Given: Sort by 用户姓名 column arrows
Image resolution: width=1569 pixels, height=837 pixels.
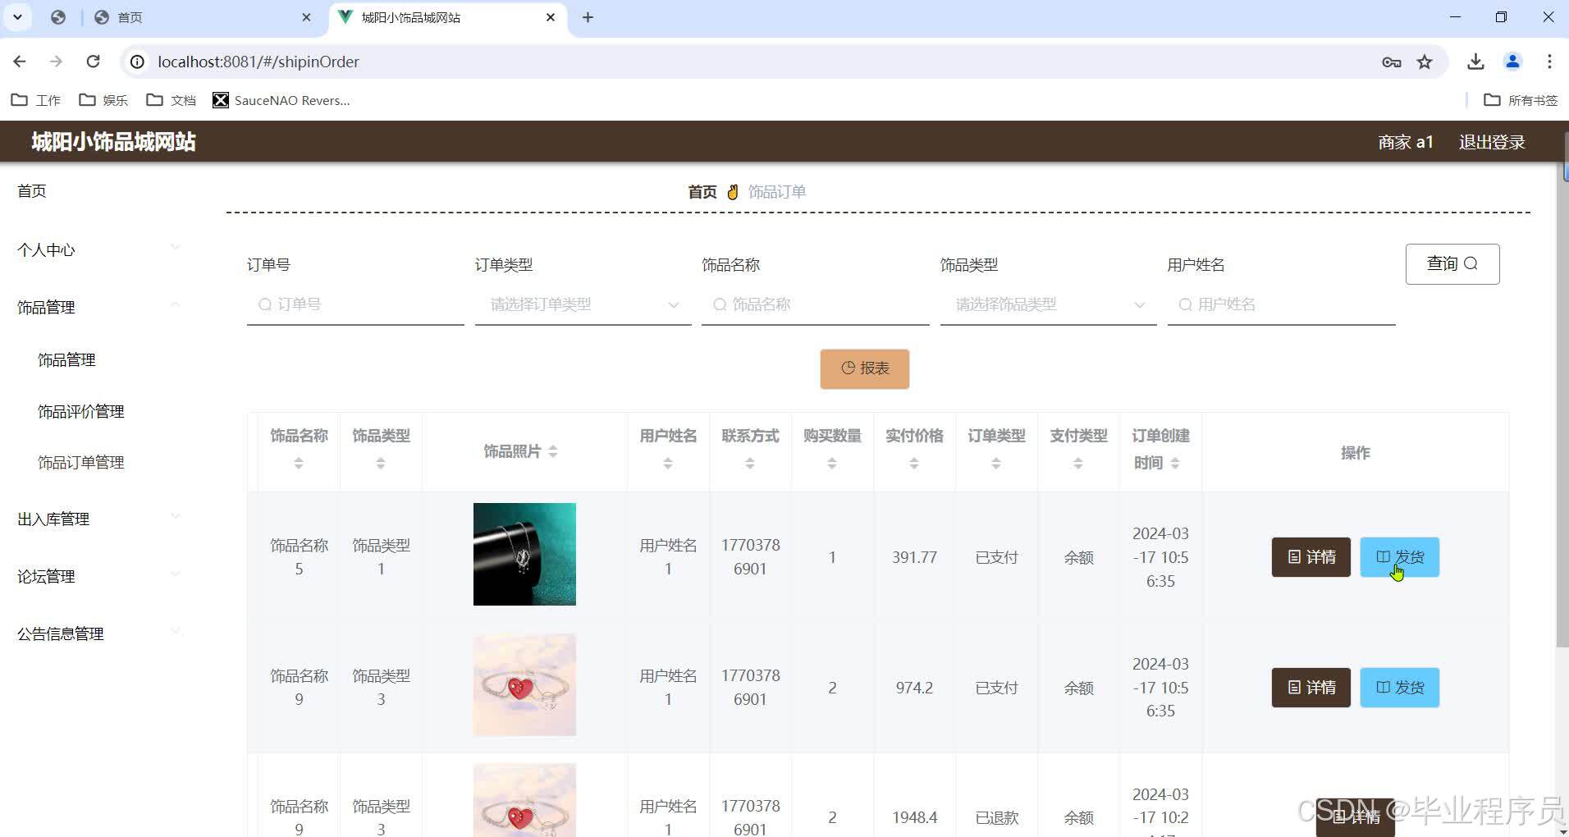Looking at the screenshot, I should pos(668,464).
